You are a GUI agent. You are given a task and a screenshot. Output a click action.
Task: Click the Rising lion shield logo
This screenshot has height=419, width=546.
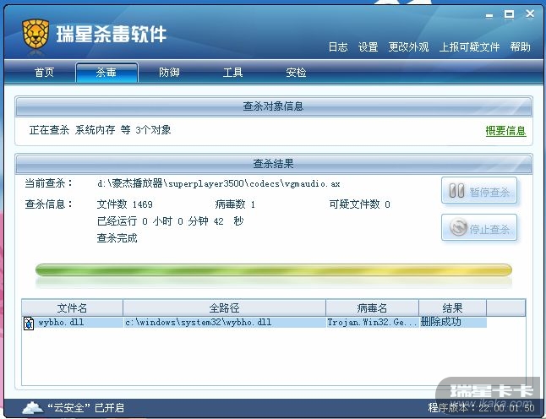pyautogui.click(x=35, y=34)
